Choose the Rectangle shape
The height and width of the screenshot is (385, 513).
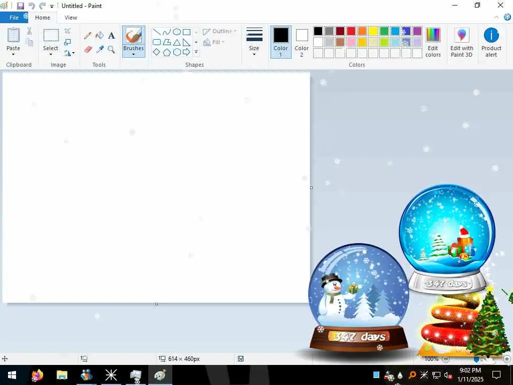point(186,32)
